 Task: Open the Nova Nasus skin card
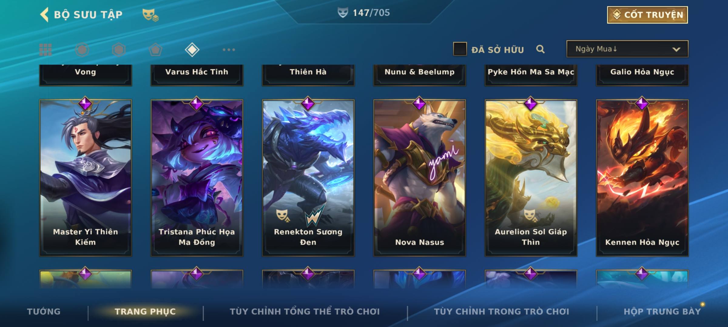tap(420, 178)
